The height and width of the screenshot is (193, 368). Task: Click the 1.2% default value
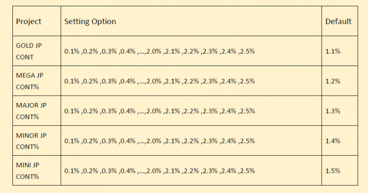click(333, 81)
